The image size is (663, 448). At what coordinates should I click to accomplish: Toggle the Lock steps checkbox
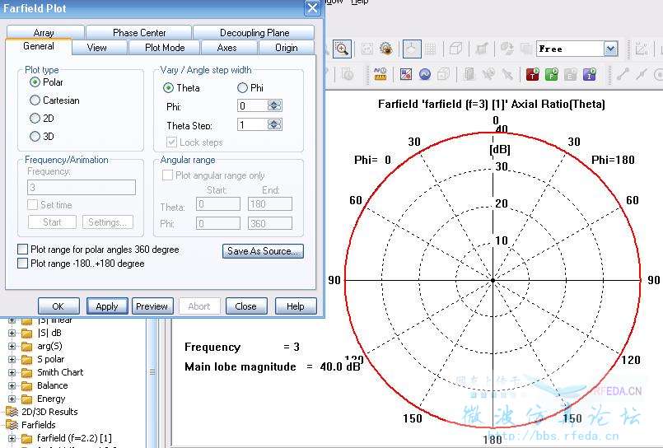171,142
